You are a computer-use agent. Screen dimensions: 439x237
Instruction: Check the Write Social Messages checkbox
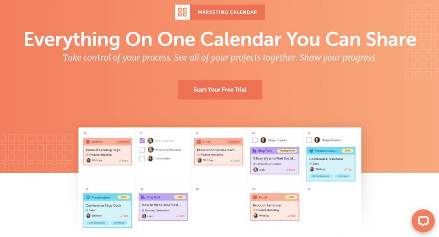(x=142, y=150)
